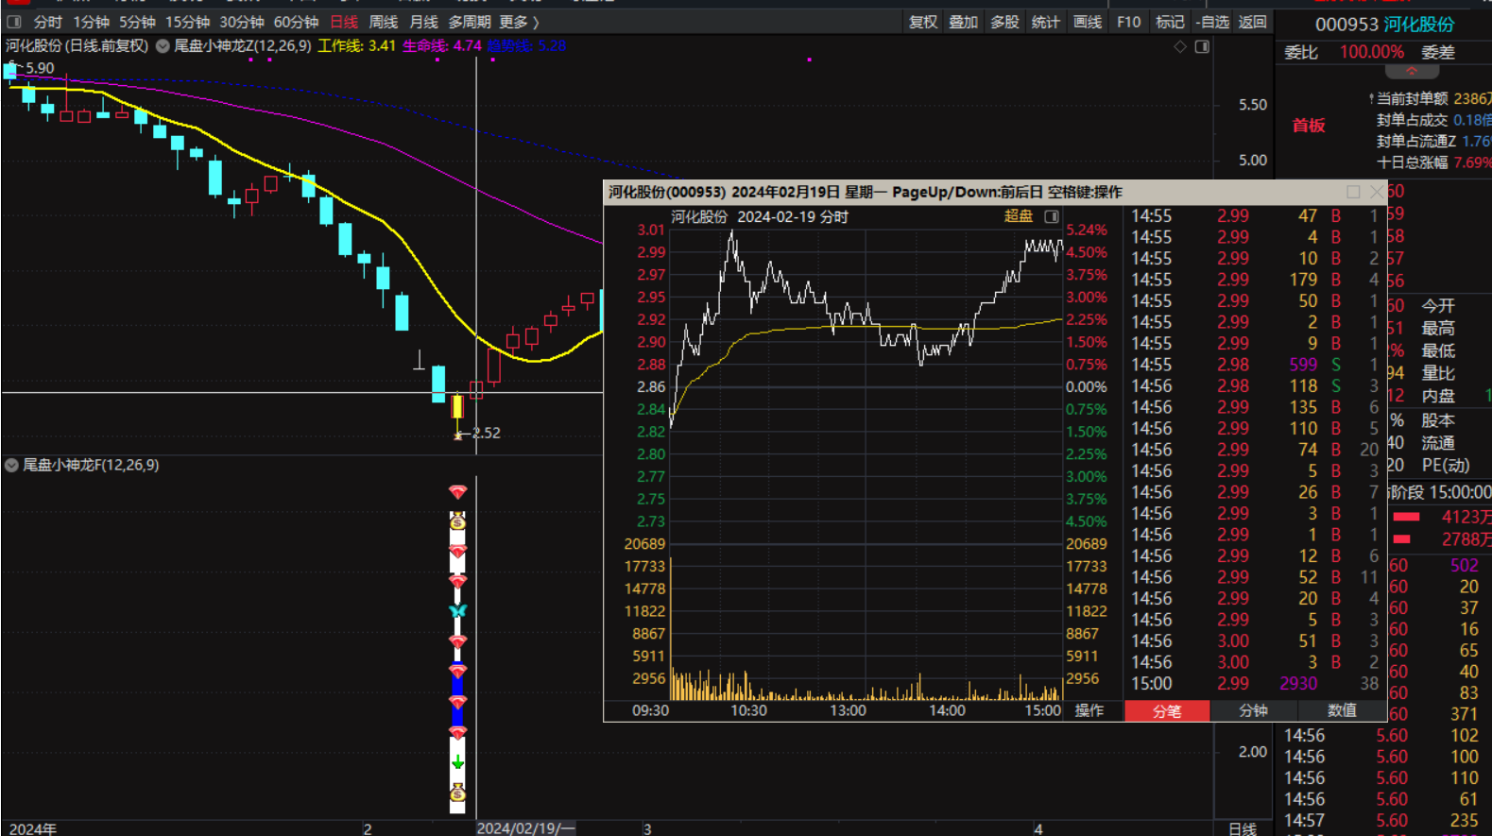1492x836 pixels.
Task: Click the 操作 button below intraday chart
Action: 1089,710
